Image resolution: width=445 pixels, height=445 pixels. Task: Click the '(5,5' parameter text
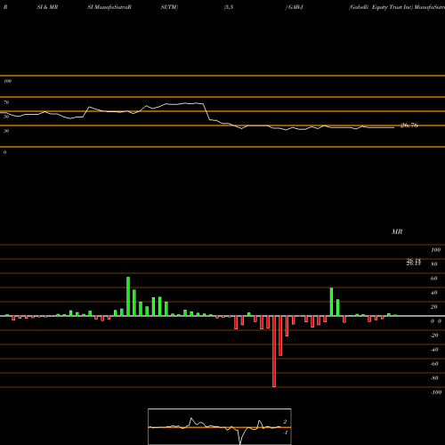pyautogui.click(x=229, y=7)
